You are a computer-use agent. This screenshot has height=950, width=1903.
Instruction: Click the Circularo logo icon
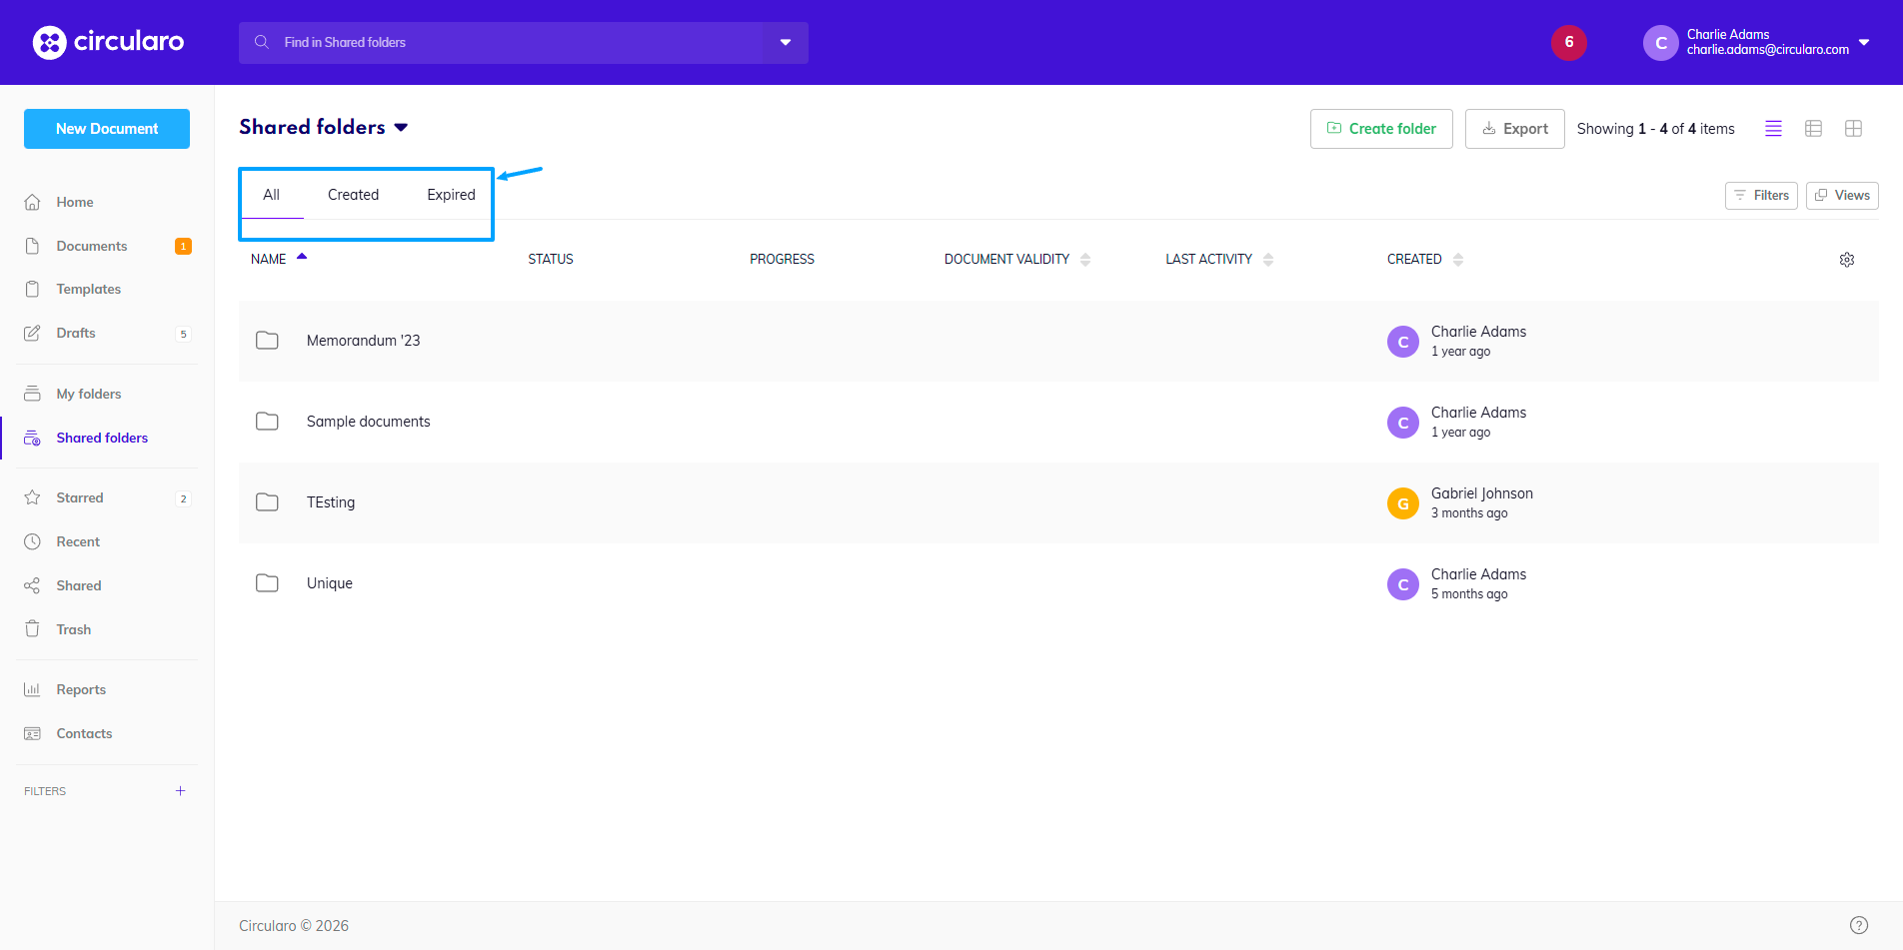click(49, 42)
